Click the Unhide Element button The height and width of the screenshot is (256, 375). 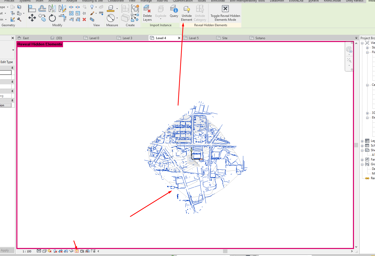click(x=187, y=13)
